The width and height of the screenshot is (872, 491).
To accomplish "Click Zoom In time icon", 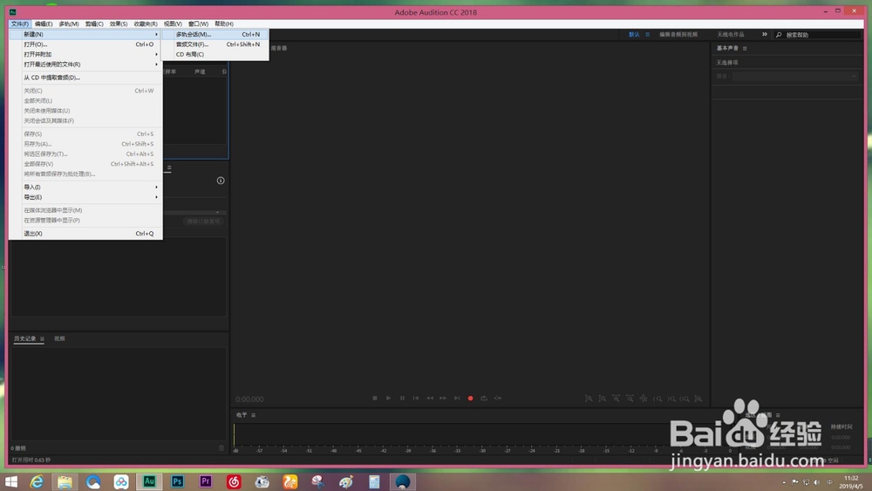I will point(617,399).
